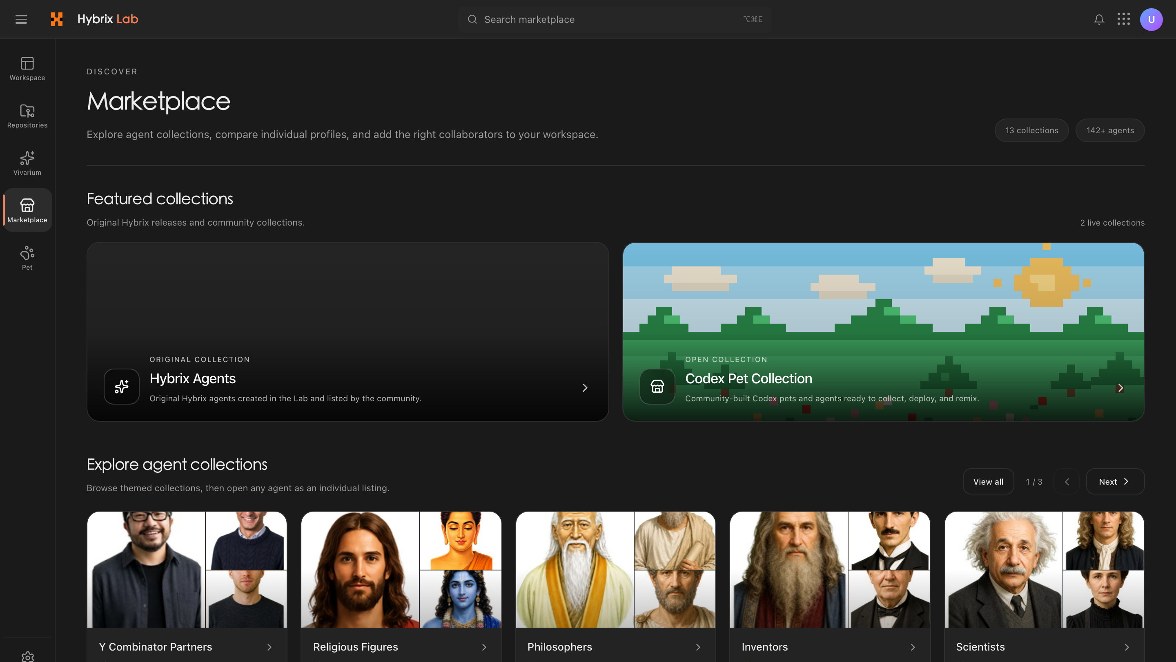The width and height of the screenshot is (1176, 662).
Task: Open the Religious Figures thumbnail collage
Action: (x=401, y=569)
